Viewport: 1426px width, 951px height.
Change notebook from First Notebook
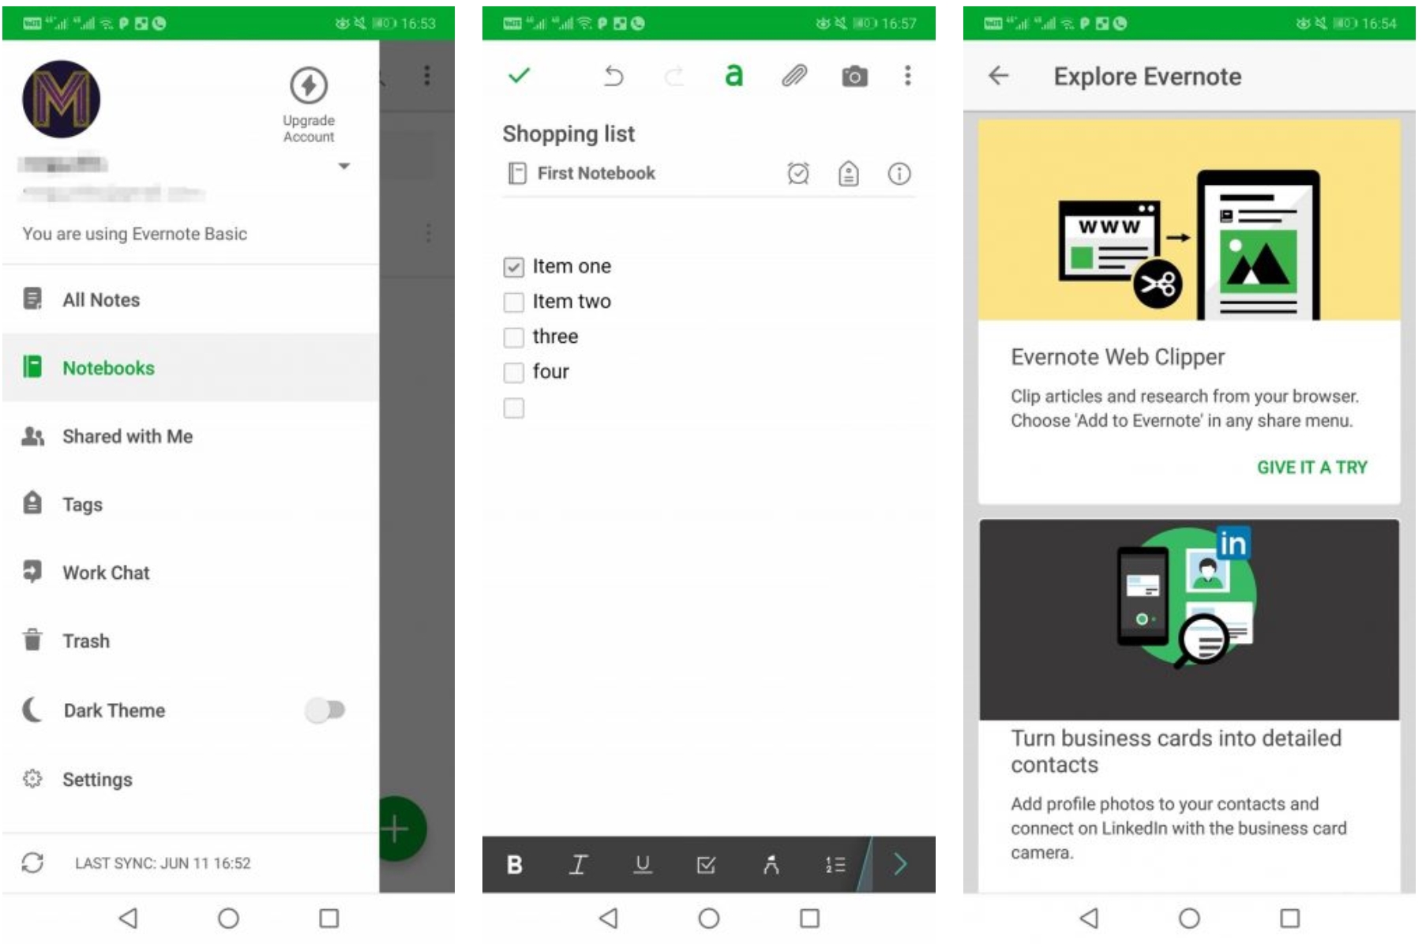click(582, 173)
